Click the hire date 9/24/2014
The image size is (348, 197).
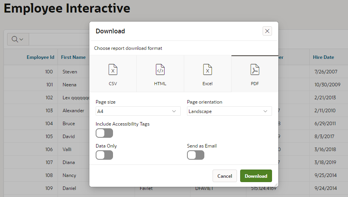326,188
